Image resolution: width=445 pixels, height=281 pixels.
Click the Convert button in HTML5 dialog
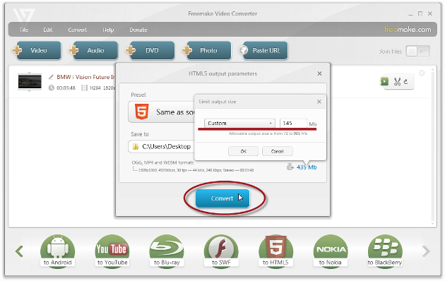[222, 198]
